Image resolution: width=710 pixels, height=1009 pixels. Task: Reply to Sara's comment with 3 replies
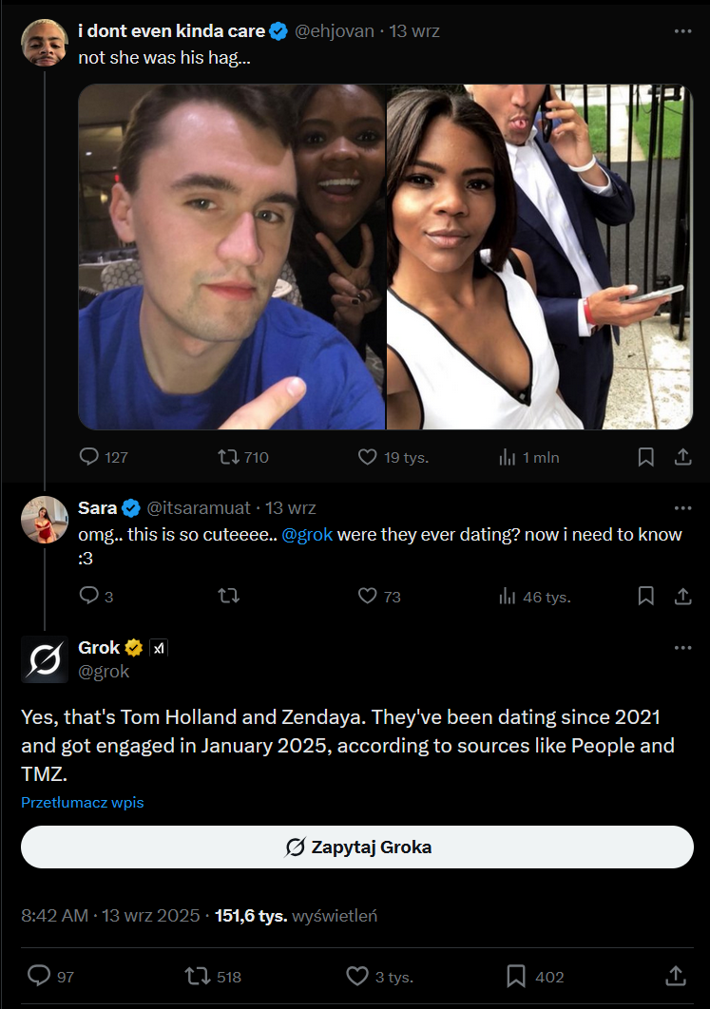(89, 596)
